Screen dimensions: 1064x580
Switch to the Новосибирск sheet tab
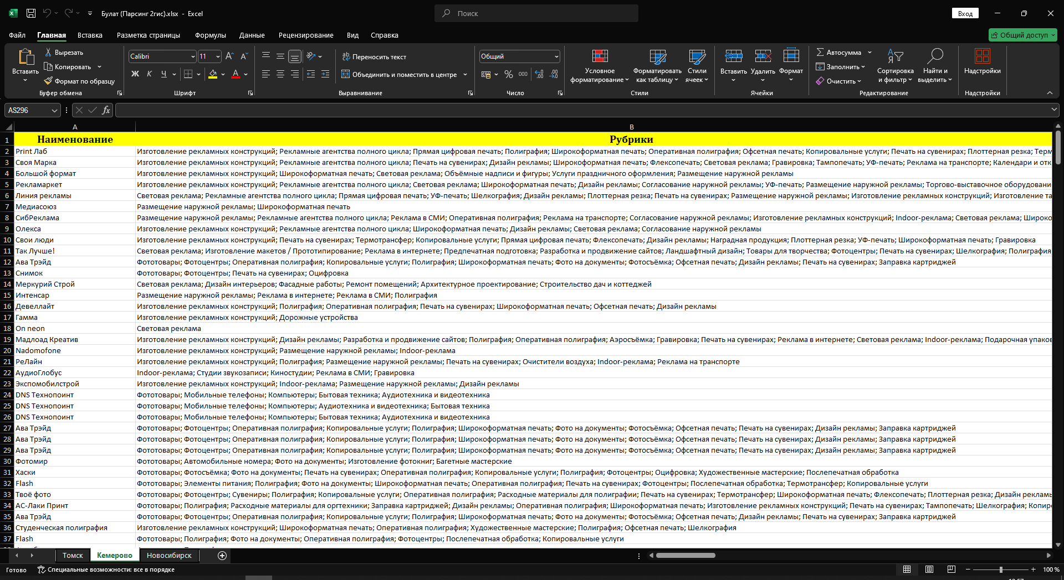pos(169,556)
